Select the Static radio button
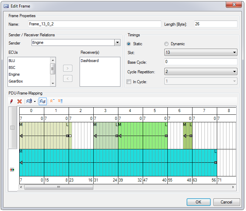The width and height of the screenshot is (246, 211). click(129, 44)
